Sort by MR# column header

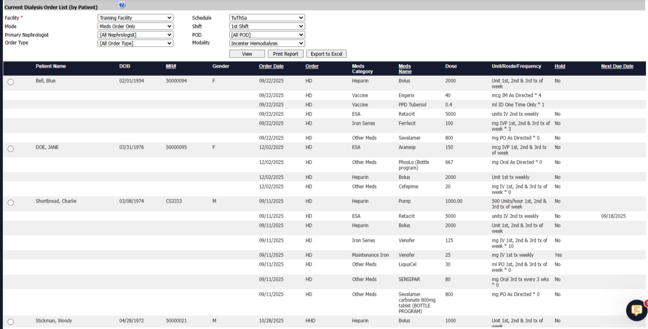171,66
